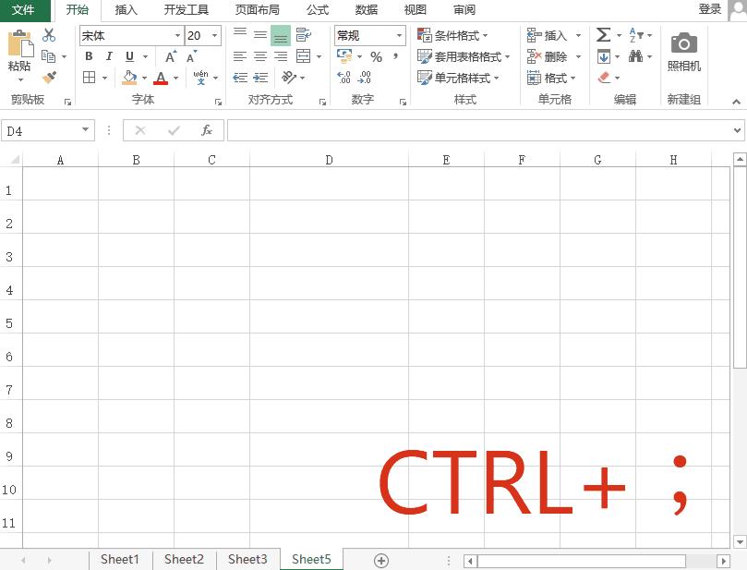This screenshot has width=747, height=570.
Task: Toggle center alignment
Action: coord(259,56)
